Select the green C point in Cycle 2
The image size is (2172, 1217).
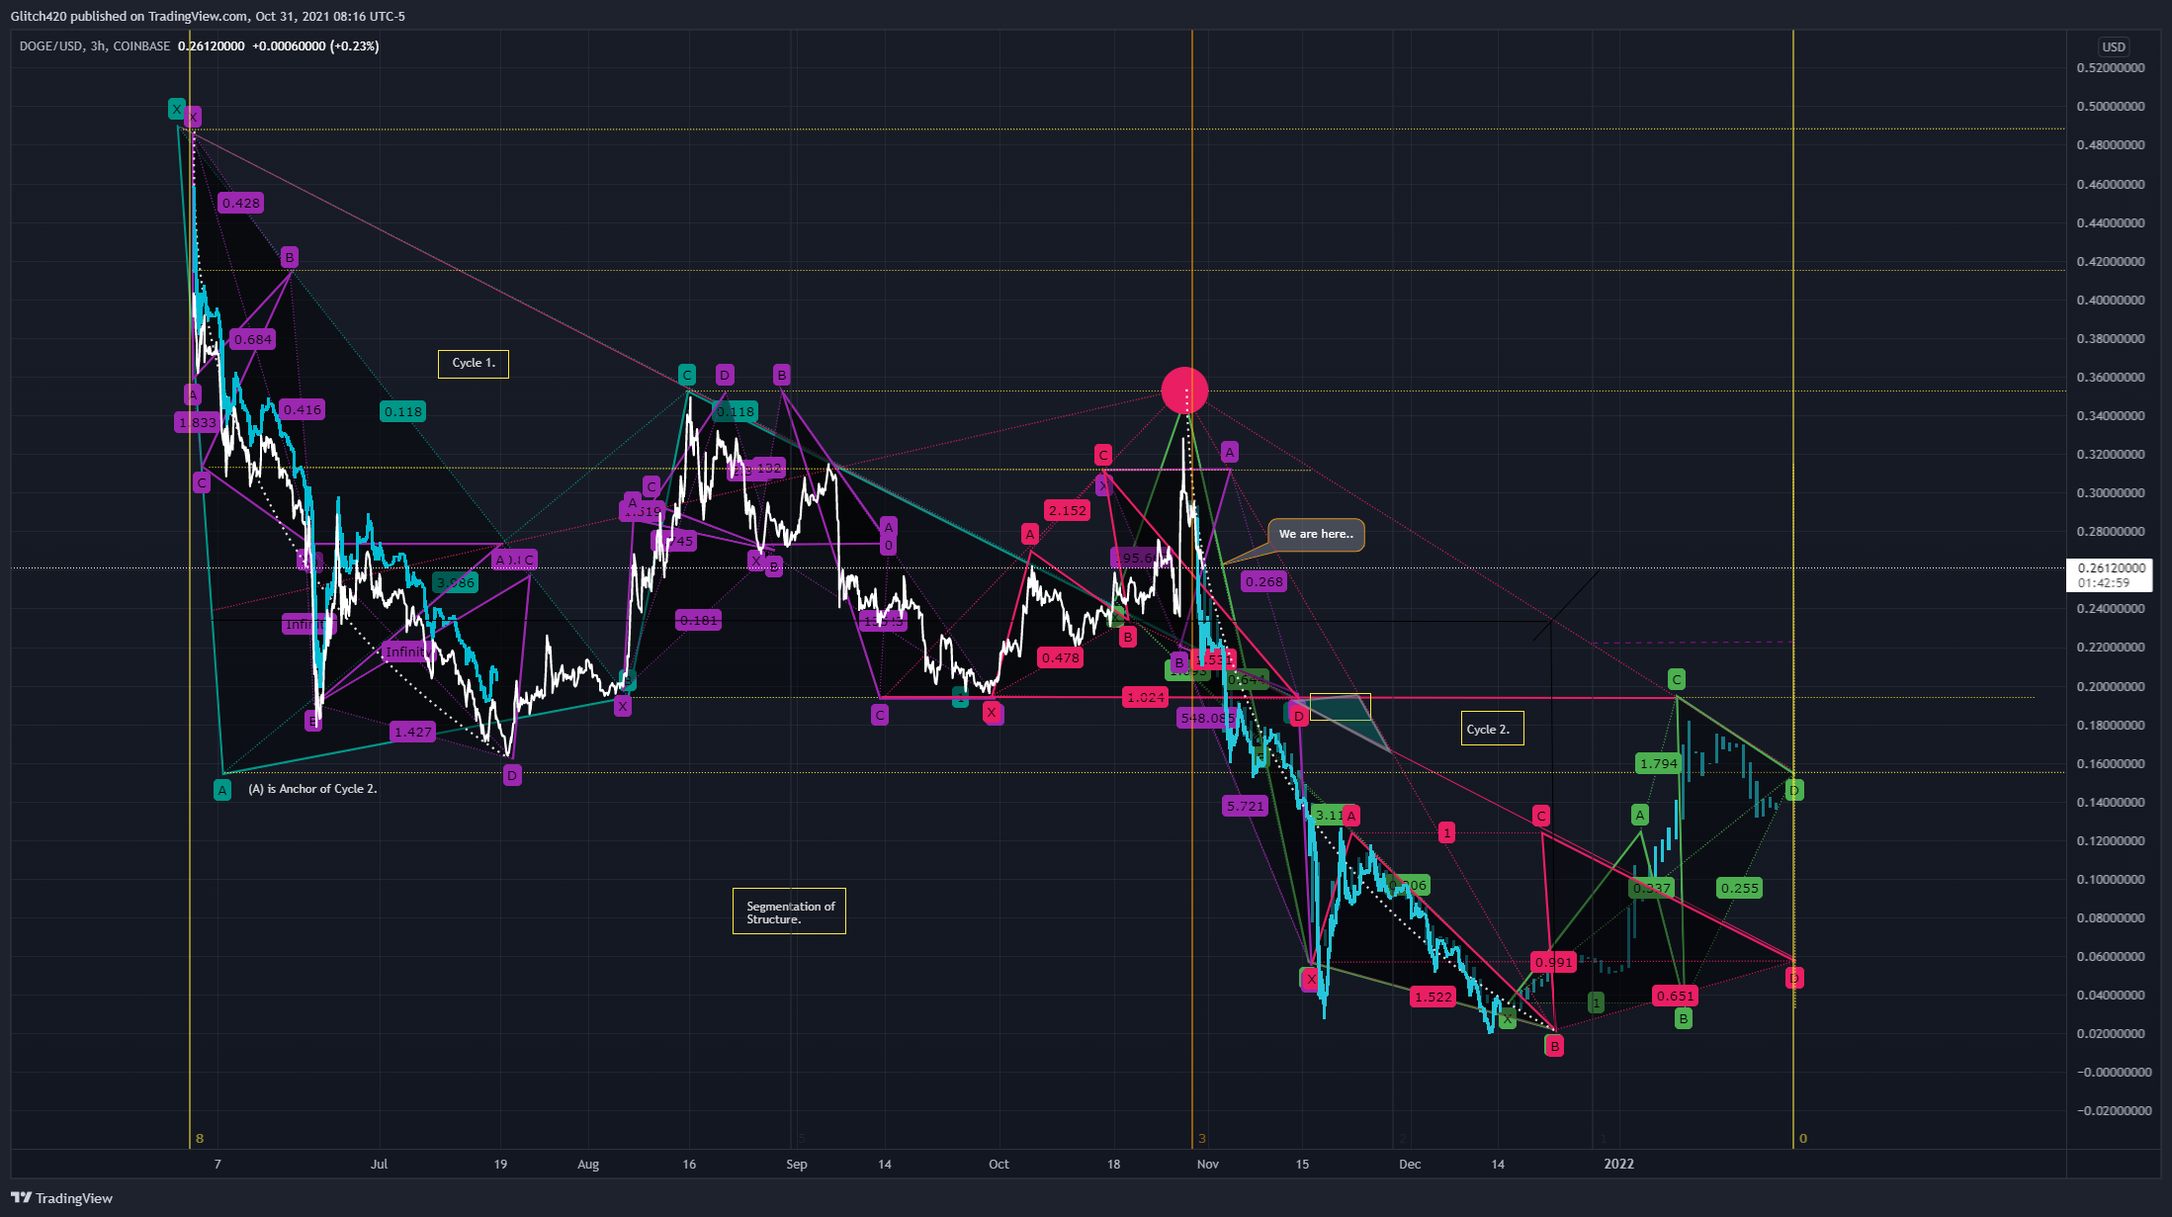pyautogui.click(x=1677, y=679)
